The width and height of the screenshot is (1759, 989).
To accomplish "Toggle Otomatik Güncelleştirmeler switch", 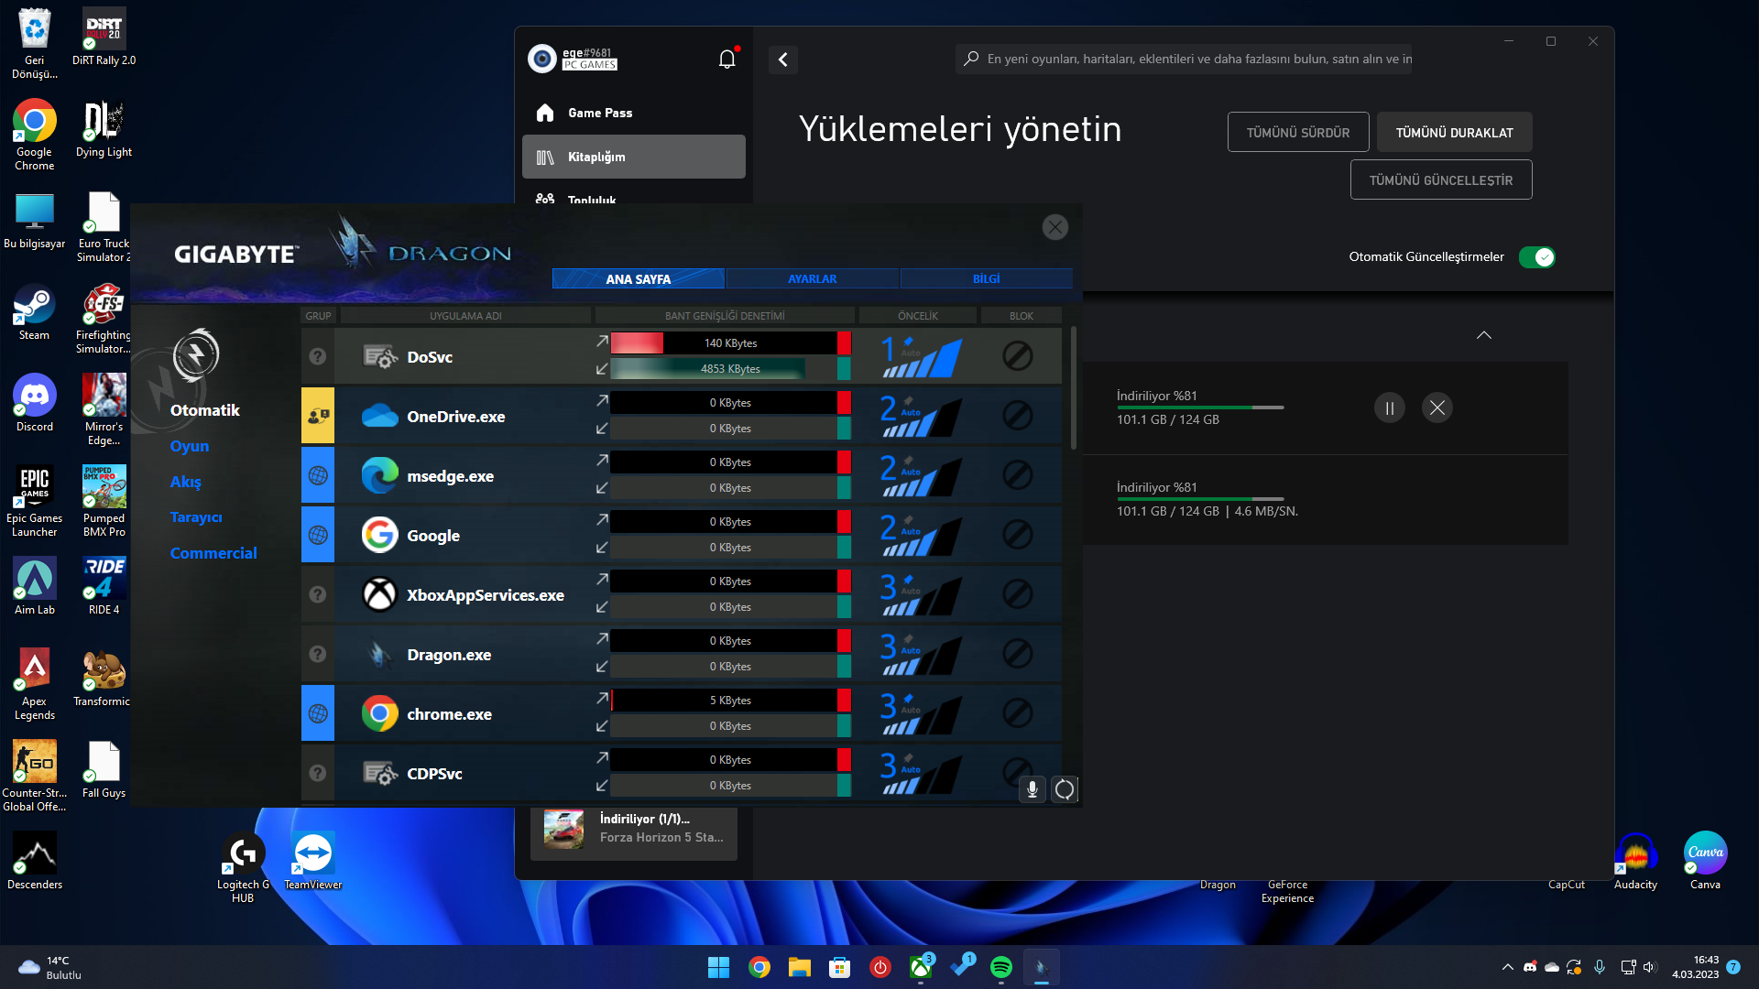I will (1536, 257).
